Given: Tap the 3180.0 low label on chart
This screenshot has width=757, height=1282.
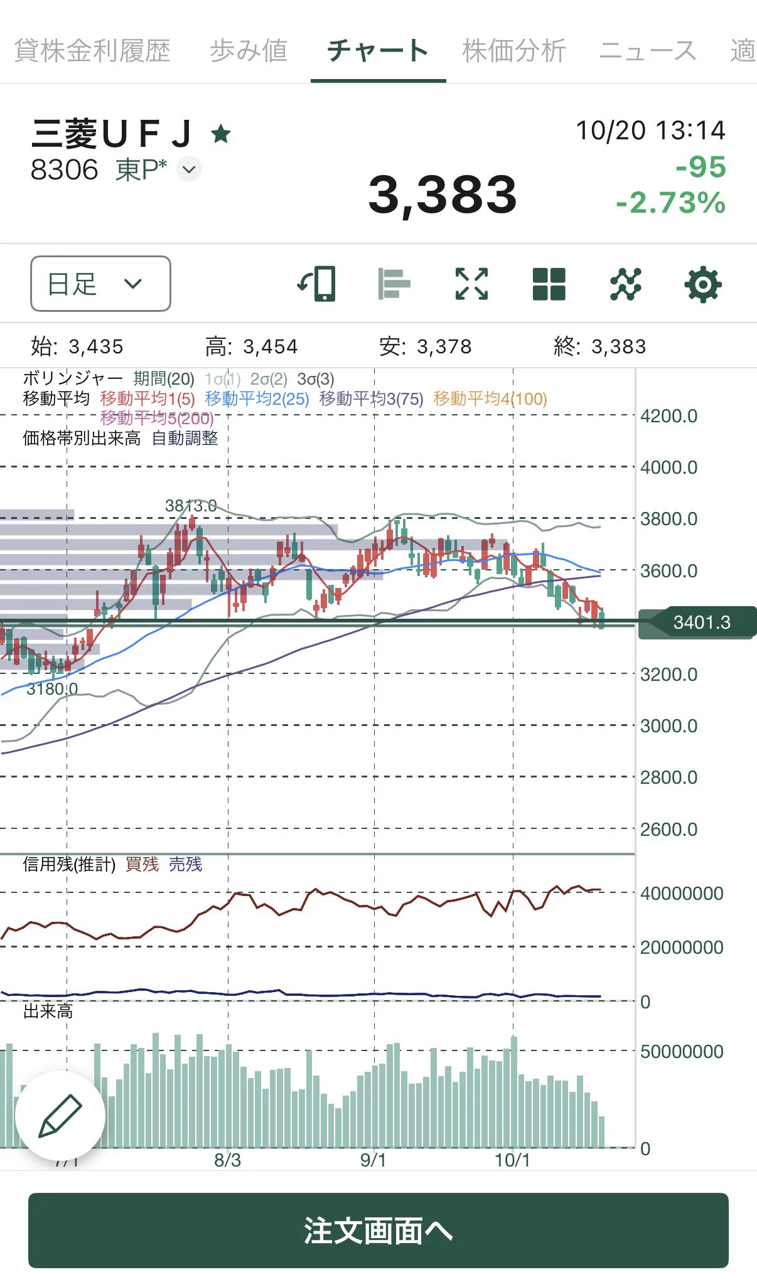Looking at the screenshot, I should [52, 689].
